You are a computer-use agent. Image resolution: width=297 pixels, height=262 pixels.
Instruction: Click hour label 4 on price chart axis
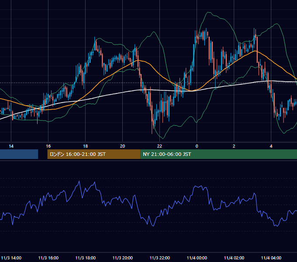(x=271, y=146)
